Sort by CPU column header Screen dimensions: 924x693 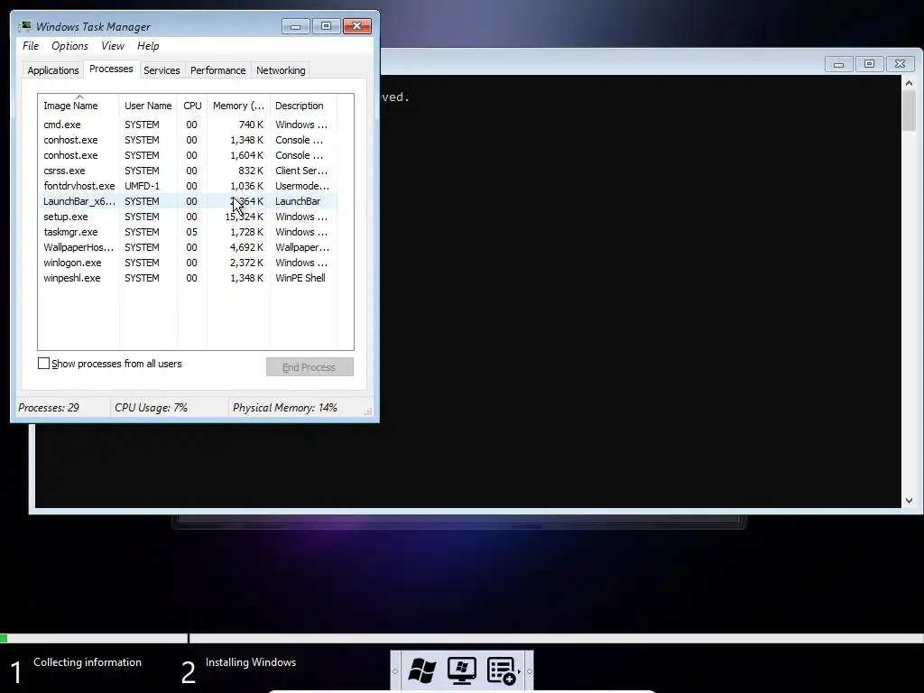click(192, 106)
